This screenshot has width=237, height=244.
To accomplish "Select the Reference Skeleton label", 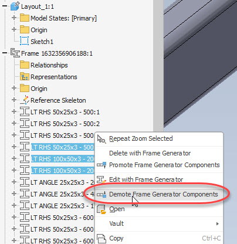I will point(58,100).
